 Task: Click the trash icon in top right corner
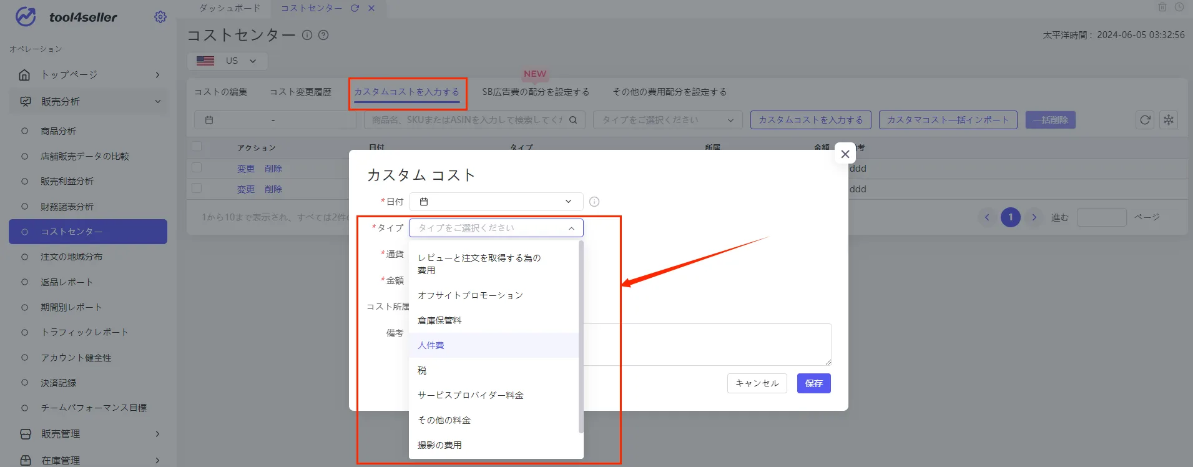[1162, 7]
